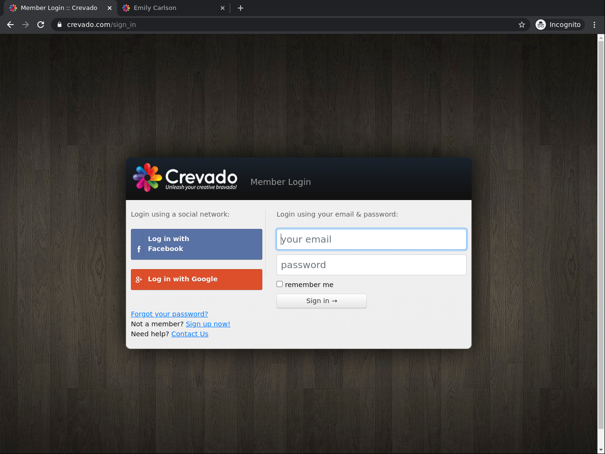Log in with Facebook
Viewport: 605px width, 454px height.
197,244
